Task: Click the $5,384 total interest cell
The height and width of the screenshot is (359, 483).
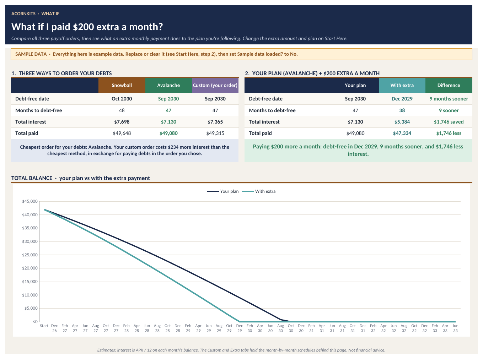Action: (402, 122)
